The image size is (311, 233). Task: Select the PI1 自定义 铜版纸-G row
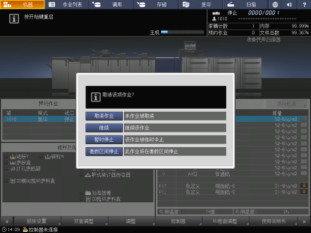click(233, 186)
